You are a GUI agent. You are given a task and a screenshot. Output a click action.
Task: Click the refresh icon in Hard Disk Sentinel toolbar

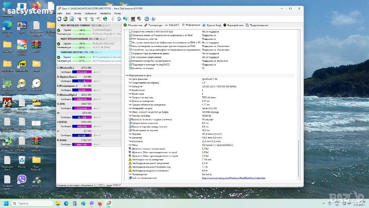(59, 19)
